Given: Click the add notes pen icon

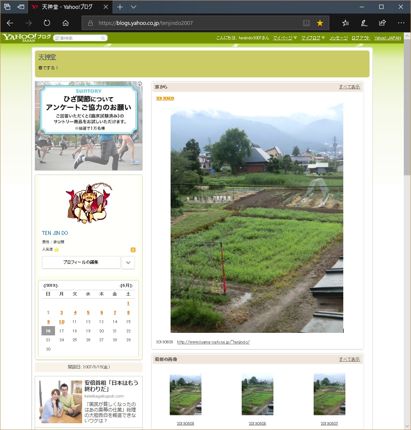Looking at the screenshot, I should tap(364, 23).
